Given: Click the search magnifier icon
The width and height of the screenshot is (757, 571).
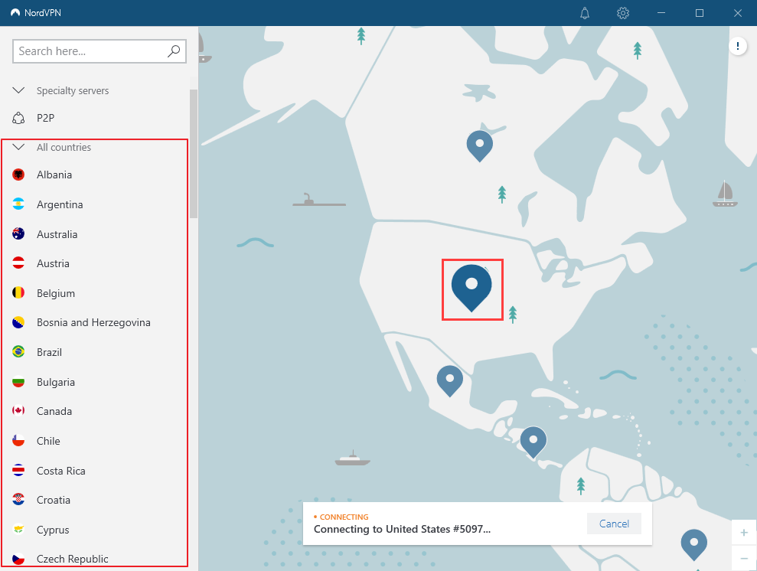Looking at the screenshot, I should click(174, 51).
